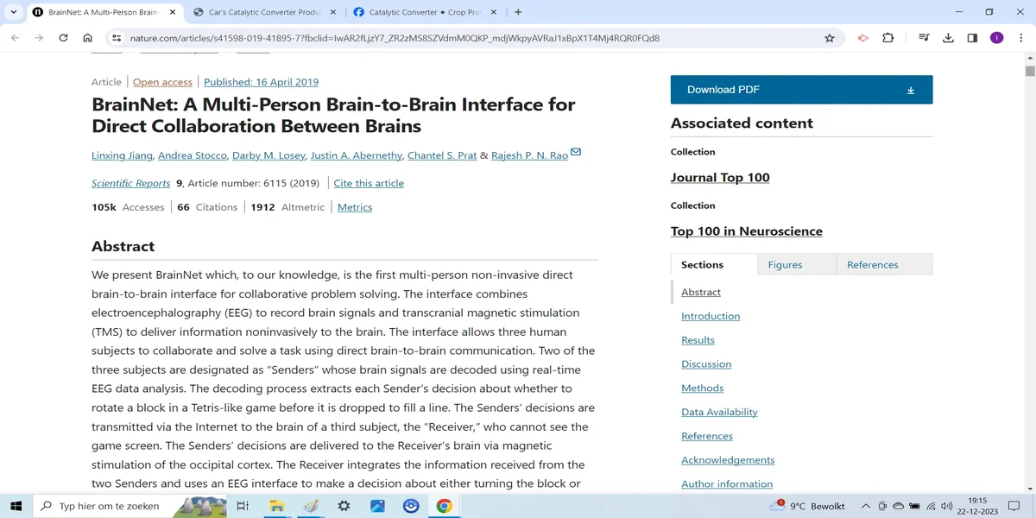
Task: Open the Photos app in the taskbar
Action: (x=377, y=506)
